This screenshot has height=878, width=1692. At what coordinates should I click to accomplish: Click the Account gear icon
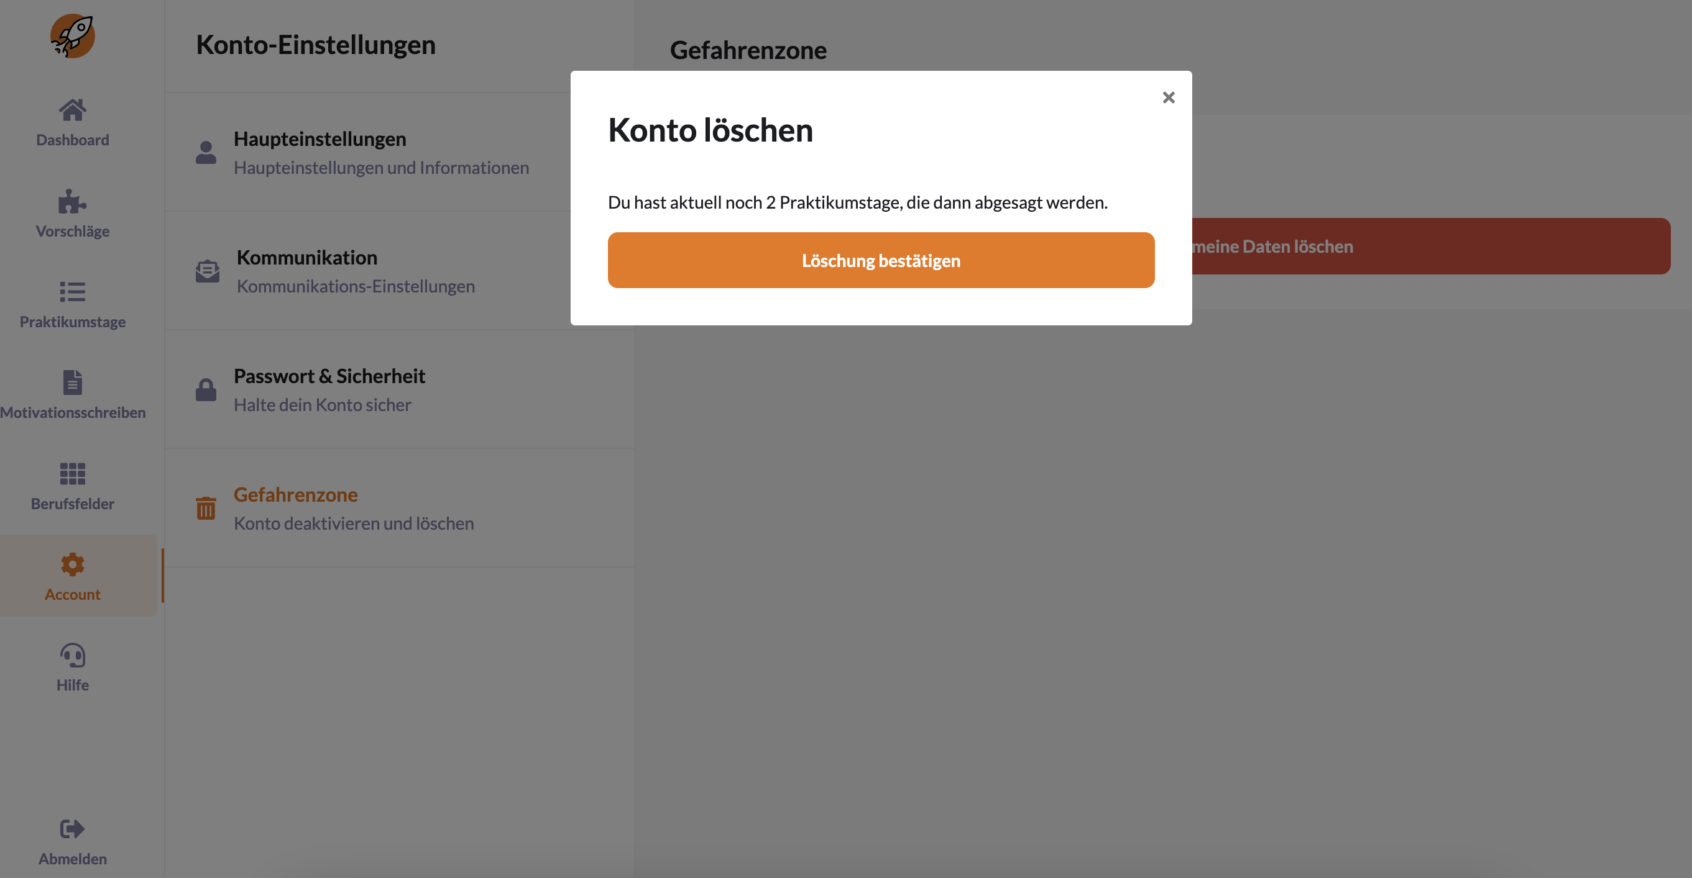(x=72, y=564)
